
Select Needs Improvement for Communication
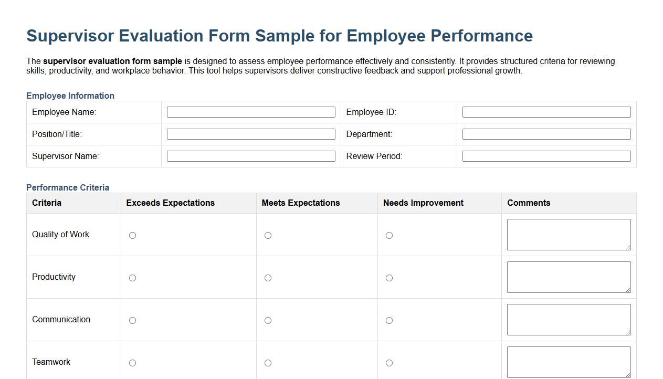(389, 320)
